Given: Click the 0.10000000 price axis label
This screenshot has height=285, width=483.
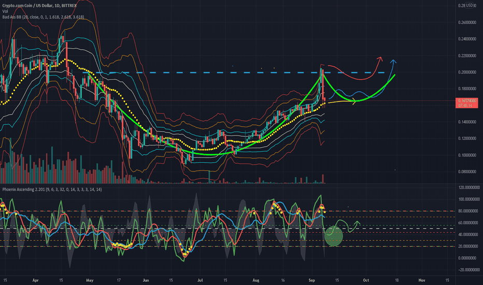Looking at the screenshot, I should [467, 155].
